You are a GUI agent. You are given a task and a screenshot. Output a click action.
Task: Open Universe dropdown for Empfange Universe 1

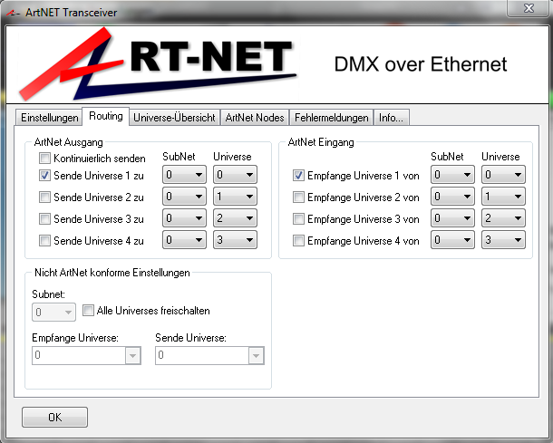(503, 175)
